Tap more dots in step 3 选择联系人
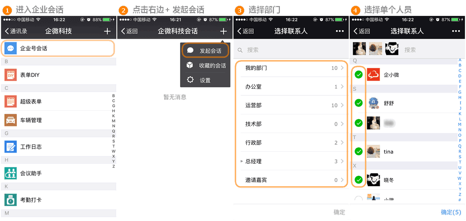This screenshot has width=466, height=221. (340, 31)
